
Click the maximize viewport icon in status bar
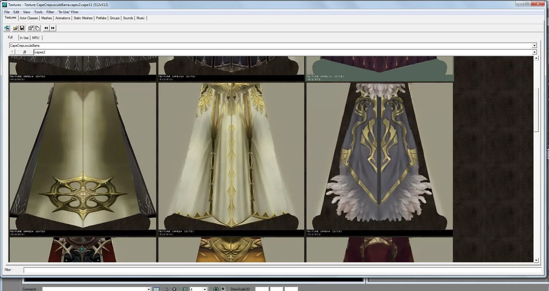point(223,289)
